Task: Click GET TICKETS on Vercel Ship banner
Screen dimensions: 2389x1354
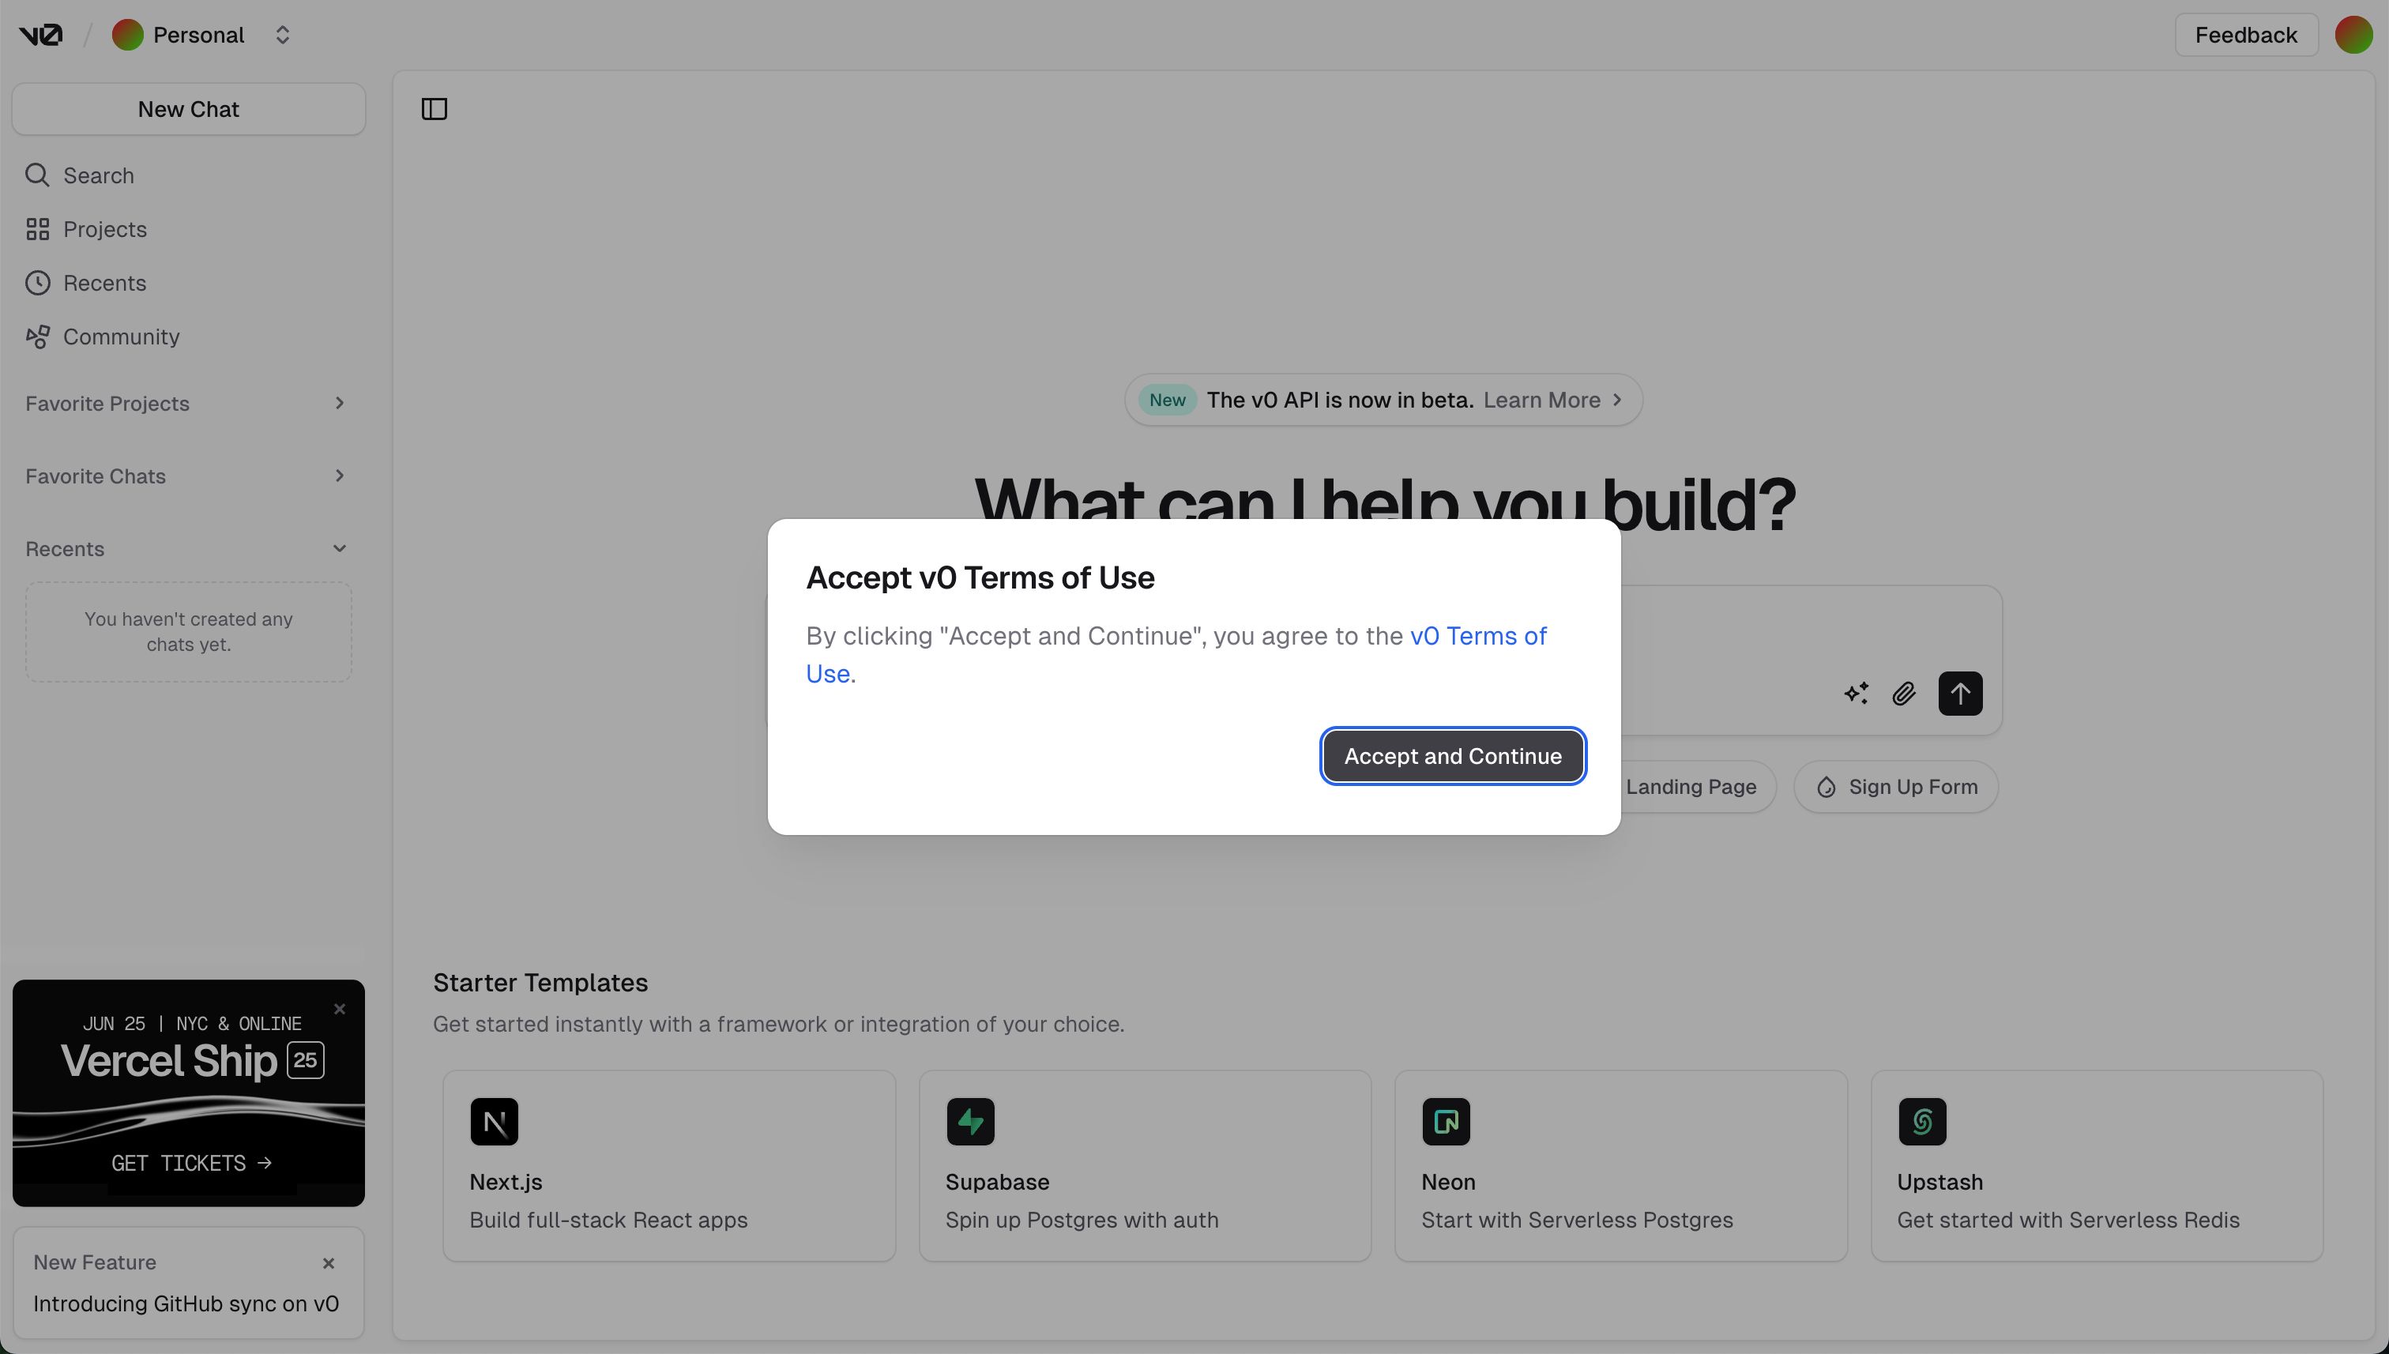Action: tap(191, 1164)
